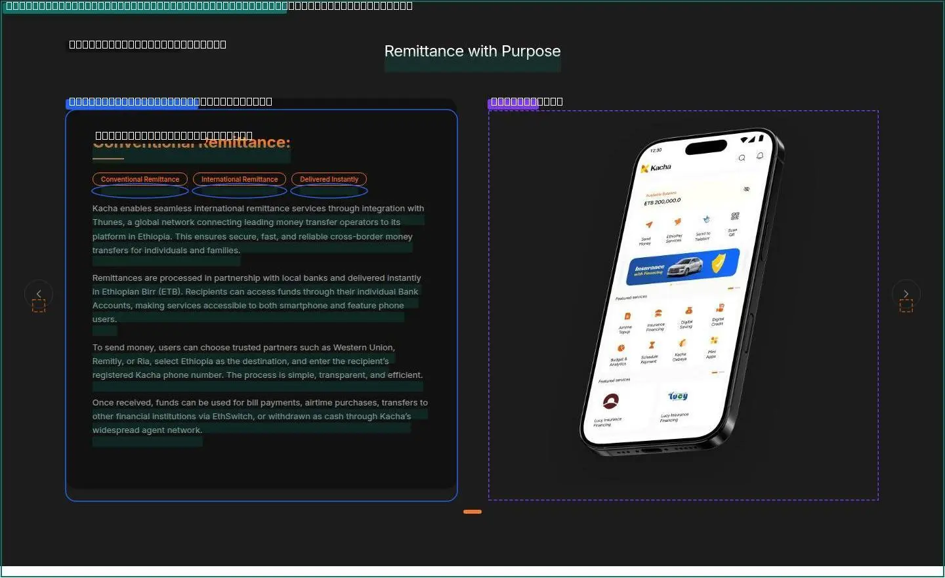The width and height of the screenshot is (945, 578).
Task: Go to the previous carousel slide arrow
Action: [x=39, y=294]
